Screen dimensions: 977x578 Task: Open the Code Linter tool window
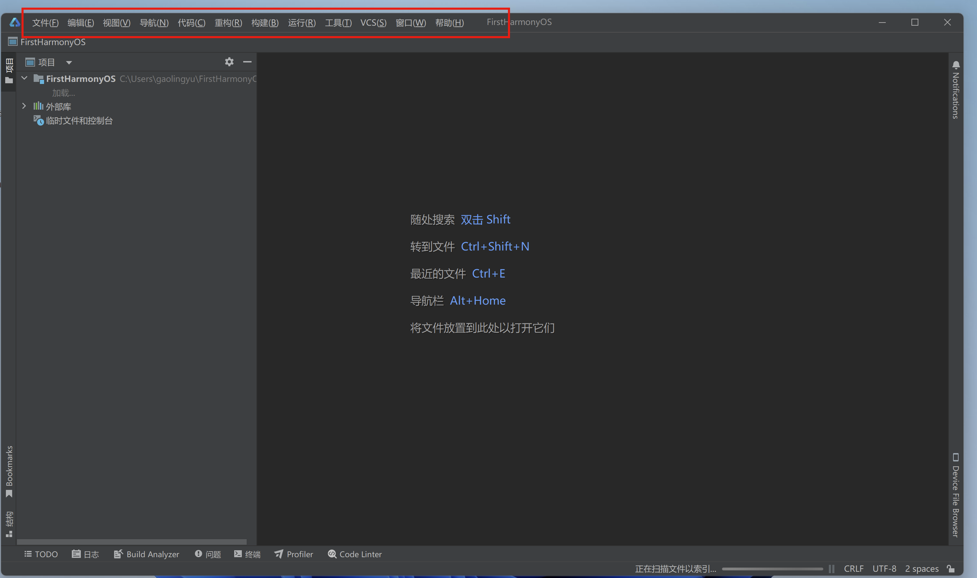tap(355, 554)
